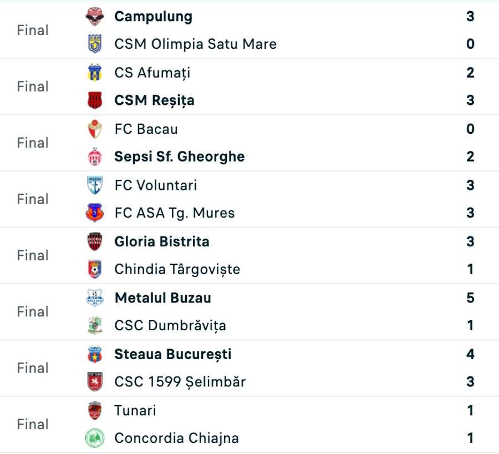
Task: Select the Tunari team name
Action: click(x=135, y=411)
